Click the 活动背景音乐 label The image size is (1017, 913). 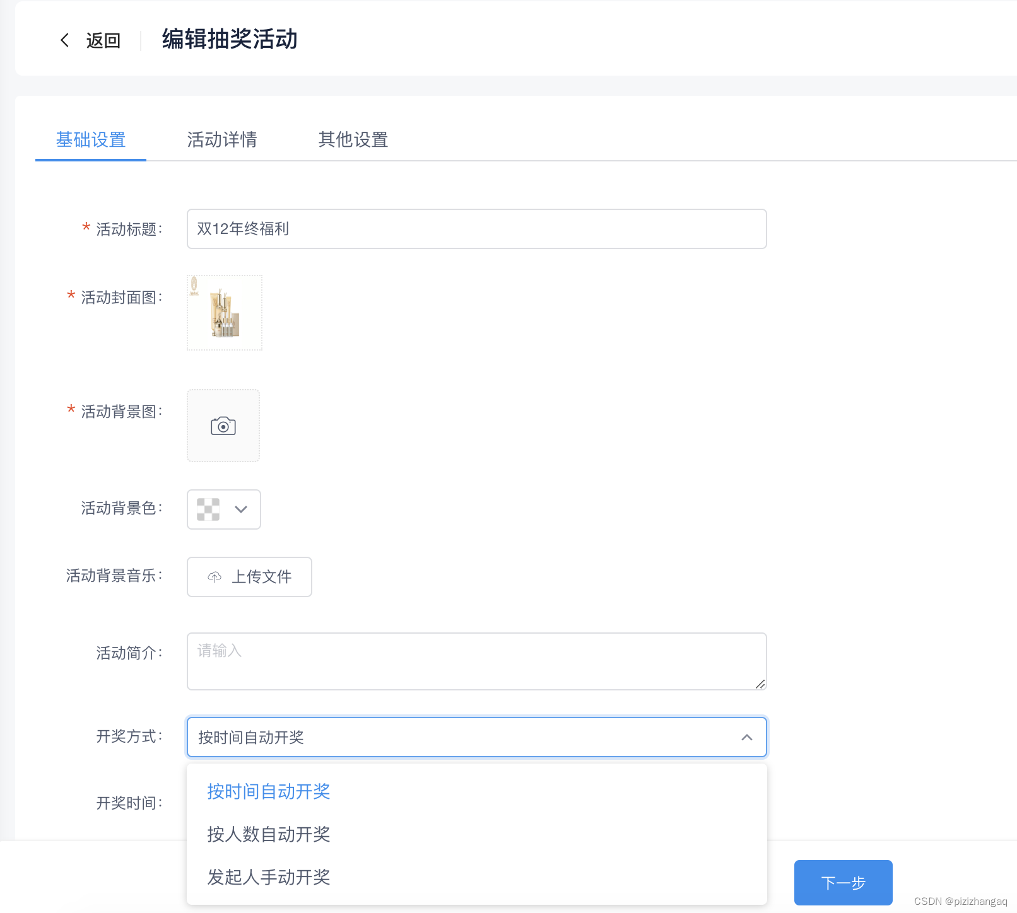[114, 576]
